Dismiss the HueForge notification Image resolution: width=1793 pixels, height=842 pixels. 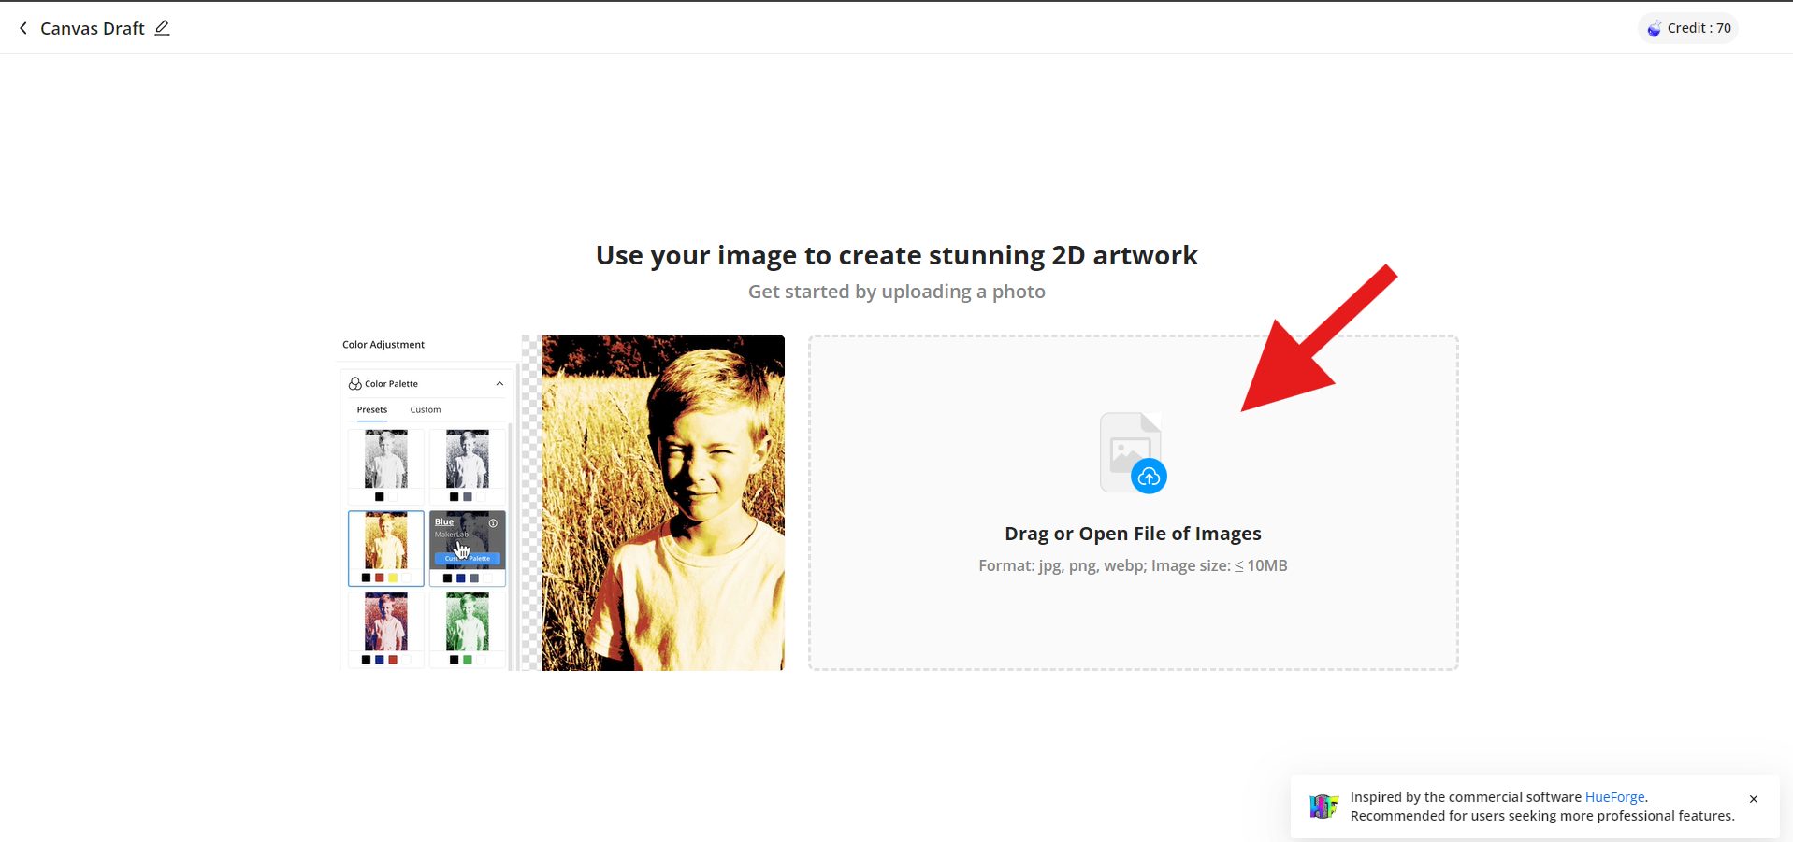click(x=1753, y=799)
